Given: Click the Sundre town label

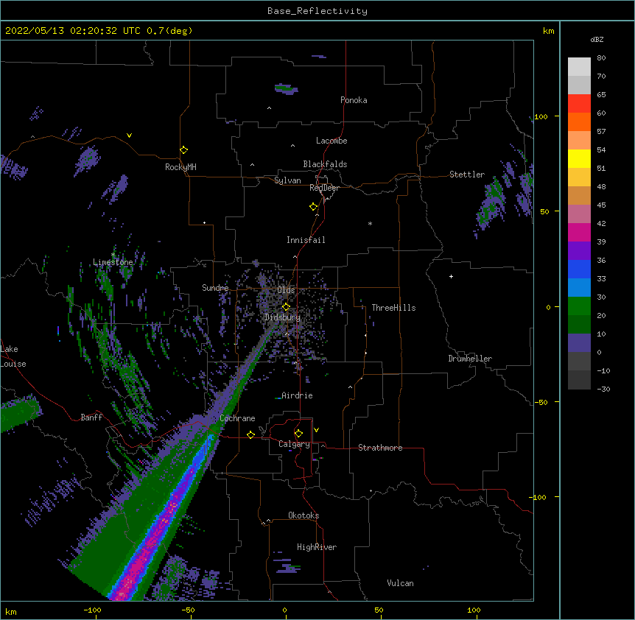Looking at the screenshot, I should [215, 288].
